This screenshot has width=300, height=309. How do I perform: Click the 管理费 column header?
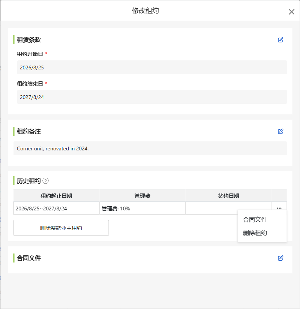[142, 196]
